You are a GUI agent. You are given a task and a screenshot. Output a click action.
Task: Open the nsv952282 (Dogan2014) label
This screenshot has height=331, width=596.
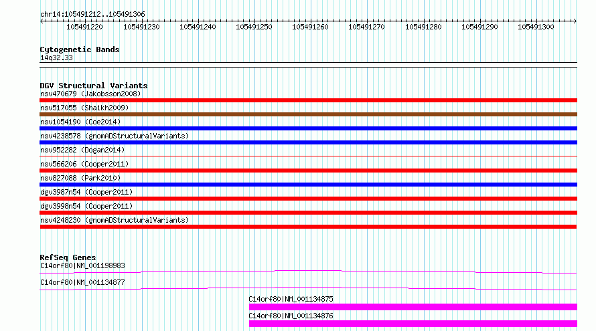coord(82,150)
